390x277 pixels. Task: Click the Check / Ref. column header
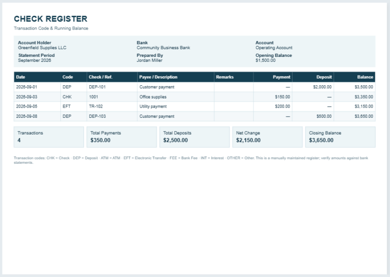point(112,77)
